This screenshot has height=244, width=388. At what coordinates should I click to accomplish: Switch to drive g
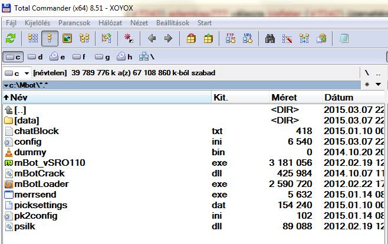[102, 57]
